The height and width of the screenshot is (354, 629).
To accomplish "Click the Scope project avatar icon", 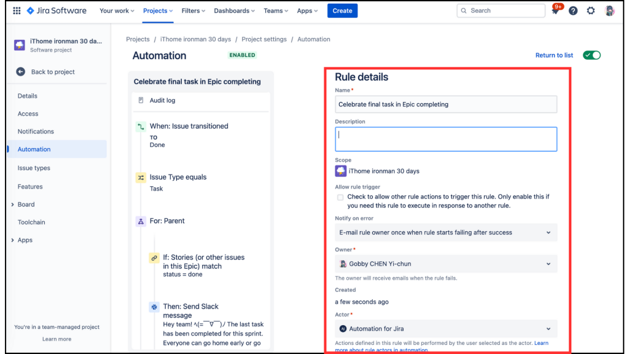I will (x=340, y=171).
